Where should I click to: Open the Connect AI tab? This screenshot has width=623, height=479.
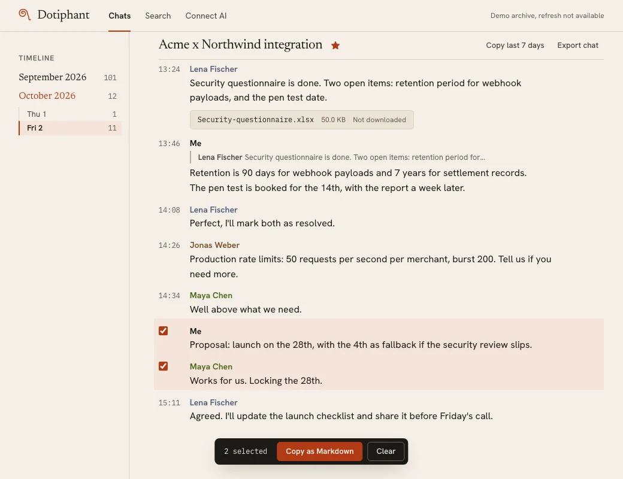[206, 16]
